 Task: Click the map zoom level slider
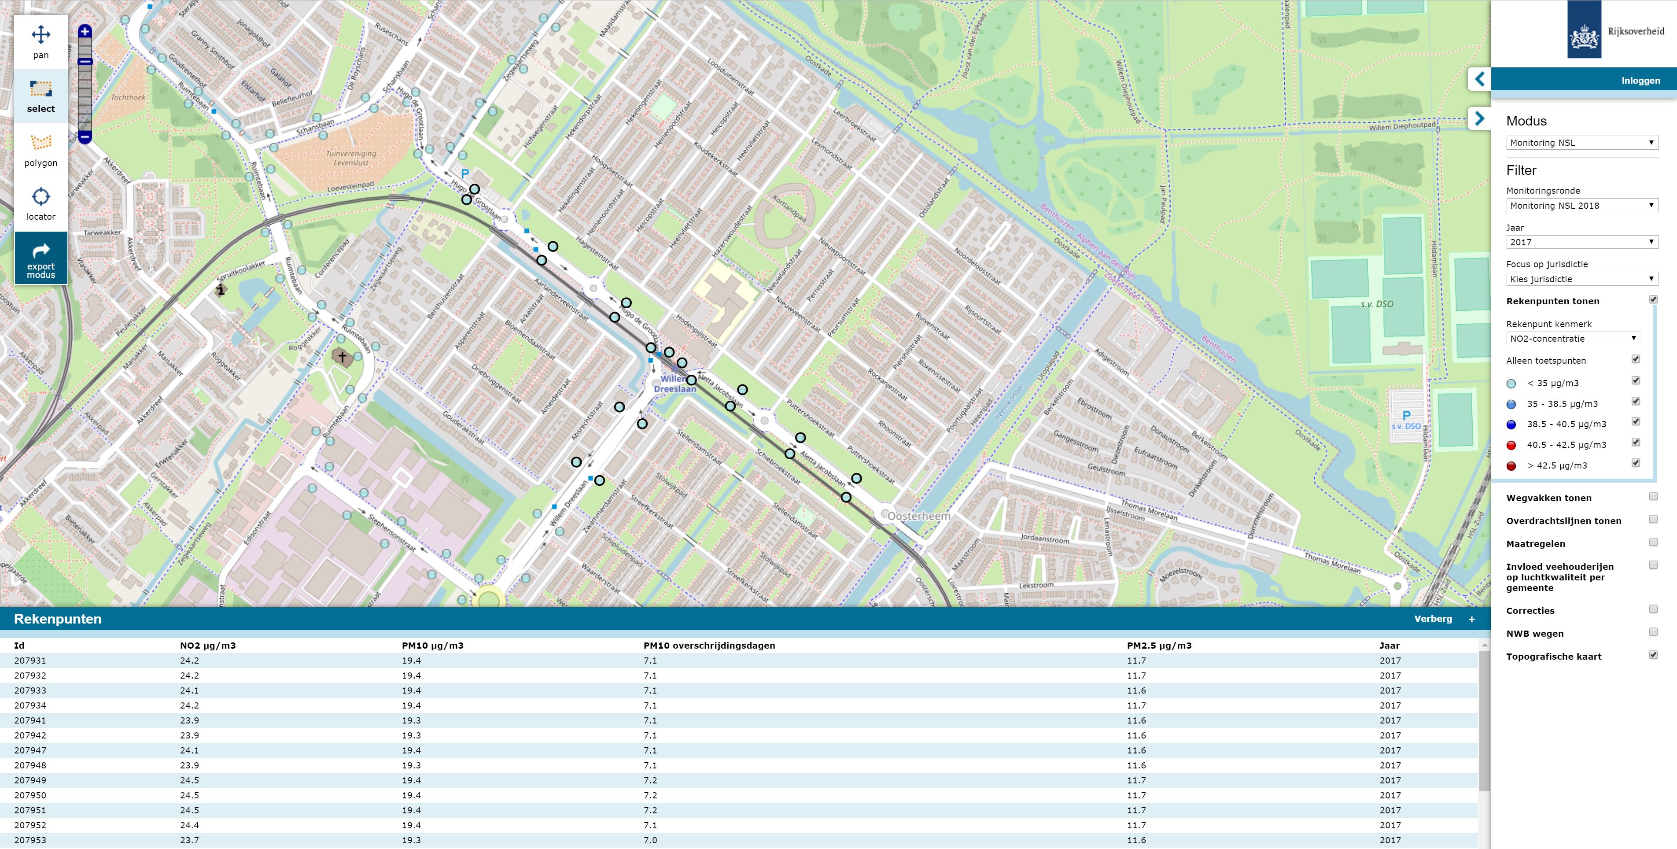tap(85, 85)
